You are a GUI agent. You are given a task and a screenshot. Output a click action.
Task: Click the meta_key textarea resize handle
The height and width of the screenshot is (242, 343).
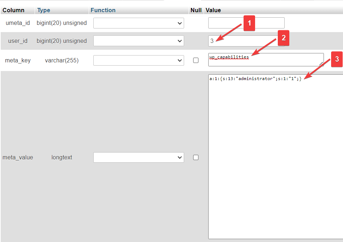(322, 63)
